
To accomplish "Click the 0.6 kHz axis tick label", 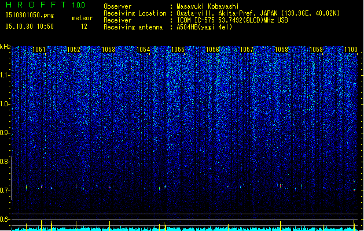I will (5, 219).
